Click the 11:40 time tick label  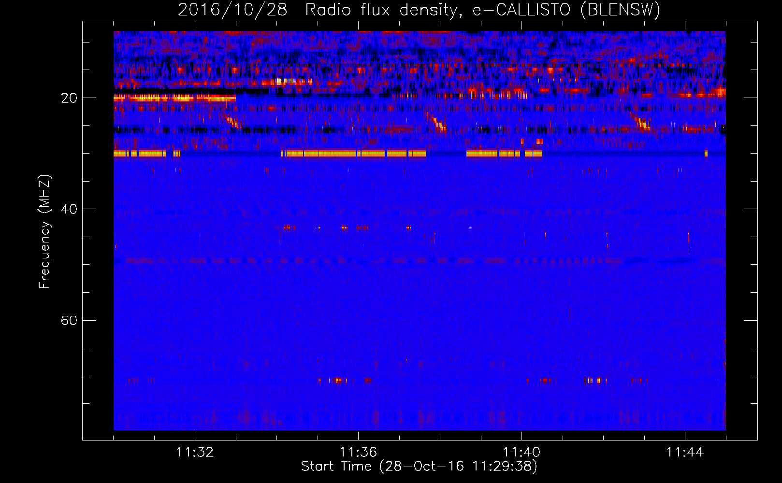point(521,452)
